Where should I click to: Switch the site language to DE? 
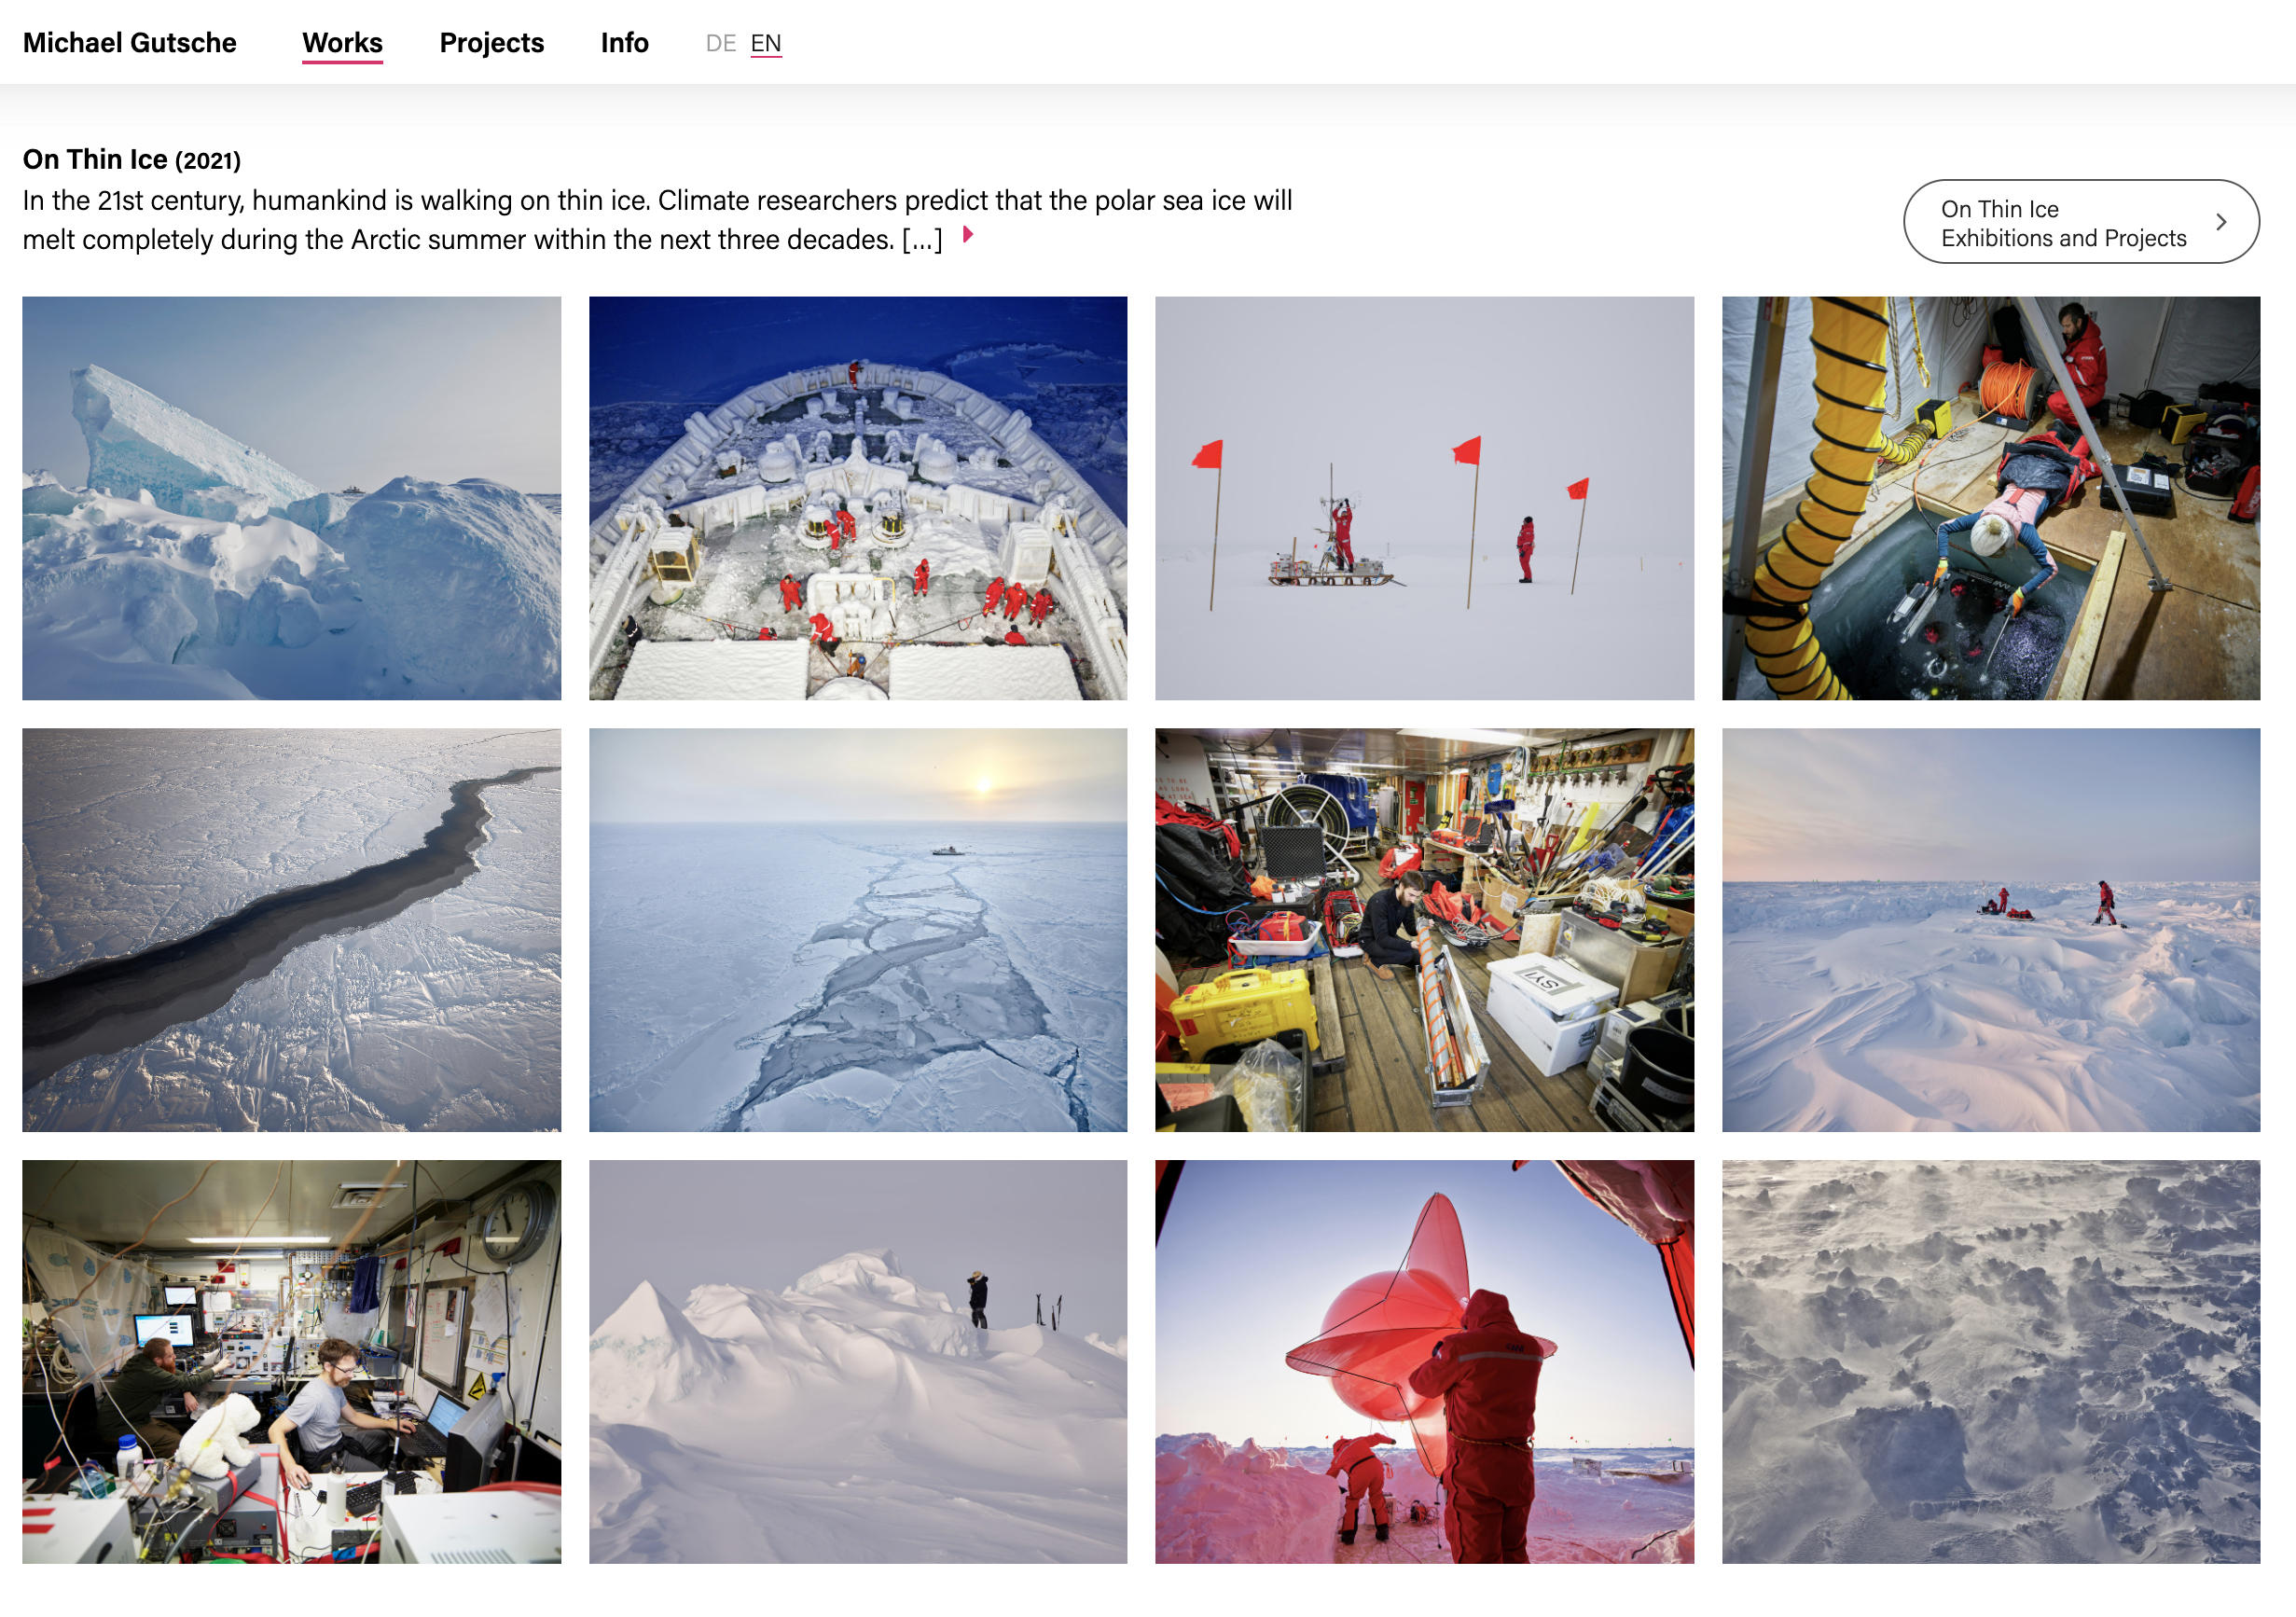(x=720, y=44)
